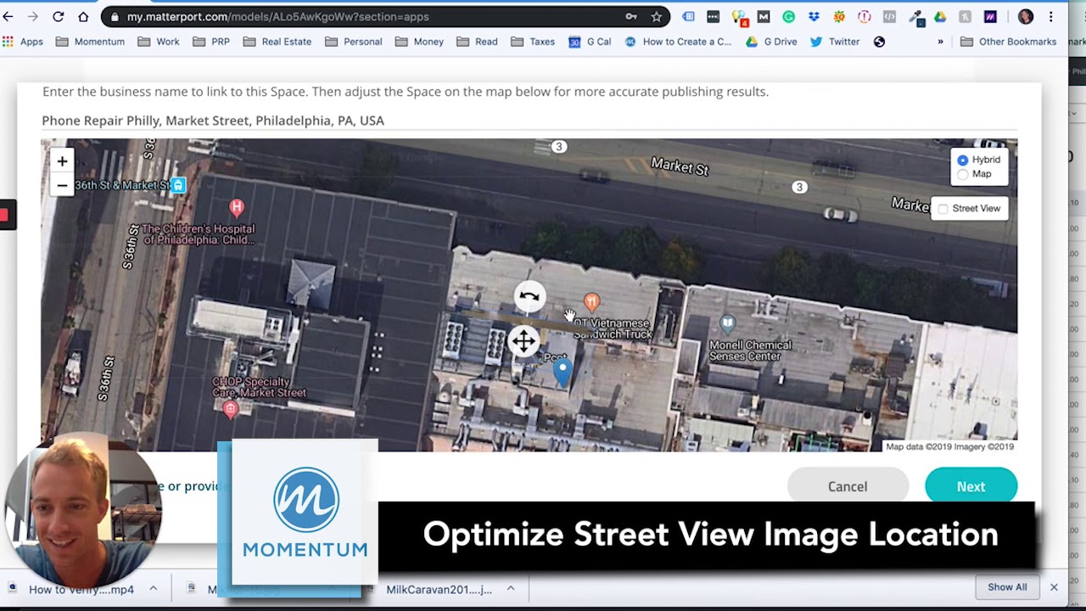Click the Monell Chemical Senses Center marker
The height and width of the screenshot is (611, 1086).
727,323
